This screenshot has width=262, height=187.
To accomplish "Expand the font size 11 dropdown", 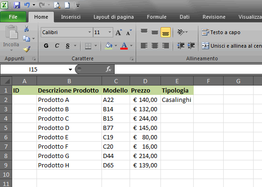I will pyautogui.click(x=109, y=32).
